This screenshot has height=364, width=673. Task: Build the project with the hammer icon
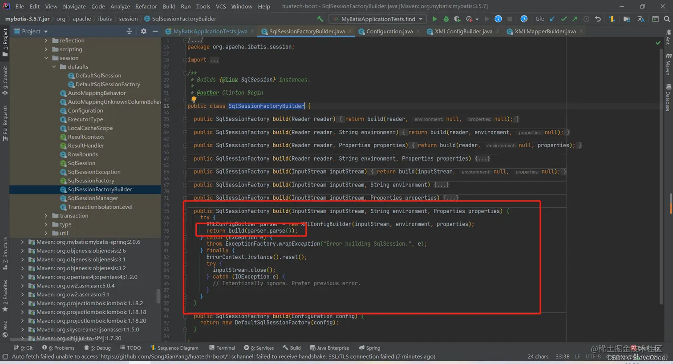click(x=320, y=19)
